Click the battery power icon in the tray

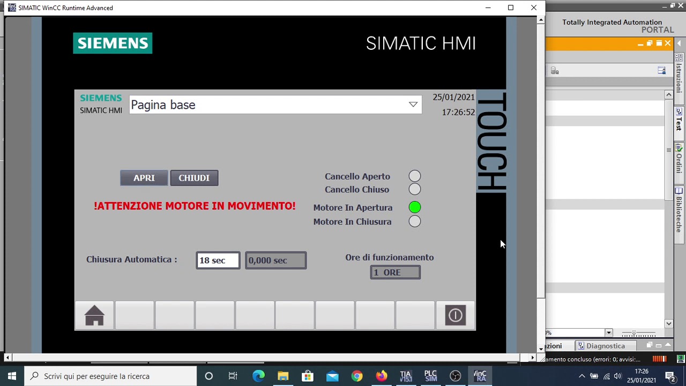point(594,376)
